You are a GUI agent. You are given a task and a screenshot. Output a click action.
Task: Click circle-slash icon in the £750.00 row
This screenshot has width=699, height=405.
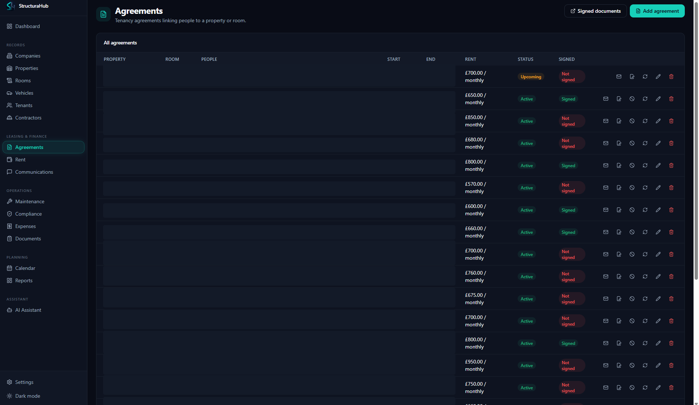pos(632,388)
